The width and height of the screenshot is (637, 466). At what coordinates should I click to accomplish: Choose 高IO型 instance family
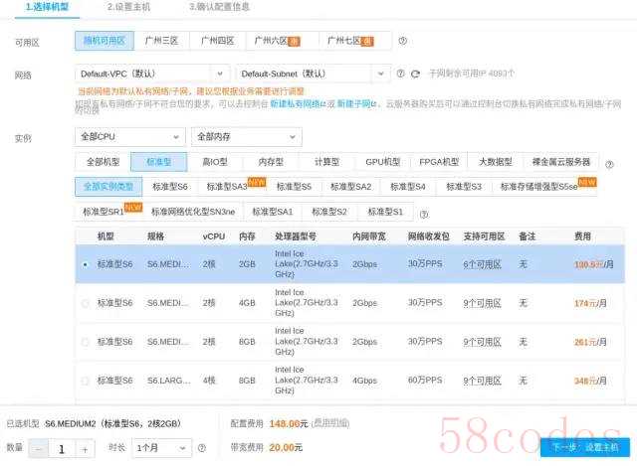(215, 162)
